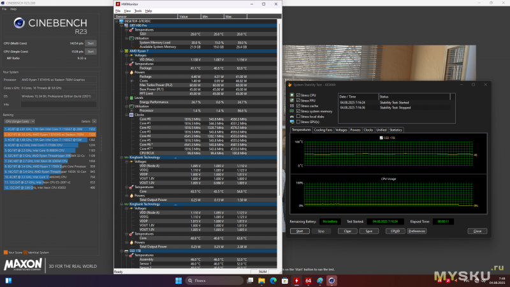Image resolution: width=510 pixels, height=287 pixels.
Task: Uncheck the Stress FPU checkbox
Action: pyautogui.click(x=298, y=101)
